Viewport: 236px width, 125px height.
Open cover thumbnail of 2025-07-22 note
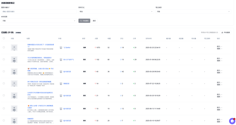point(14,83)
